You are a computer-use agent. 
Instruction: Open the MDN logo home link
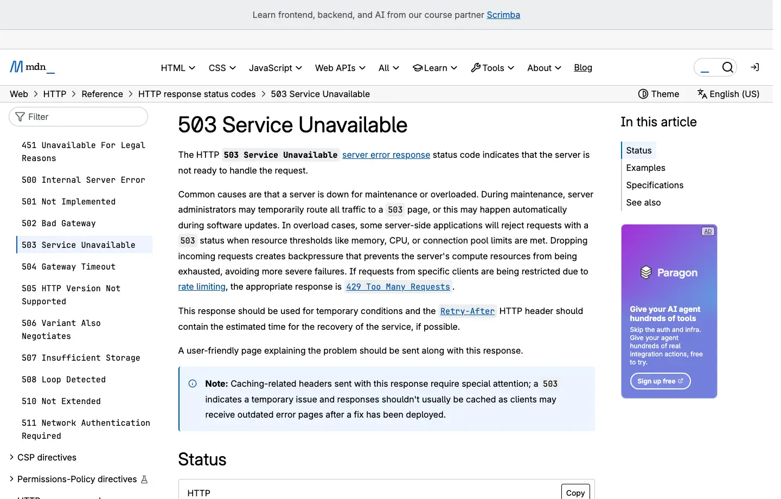click(x=32, y=67)
